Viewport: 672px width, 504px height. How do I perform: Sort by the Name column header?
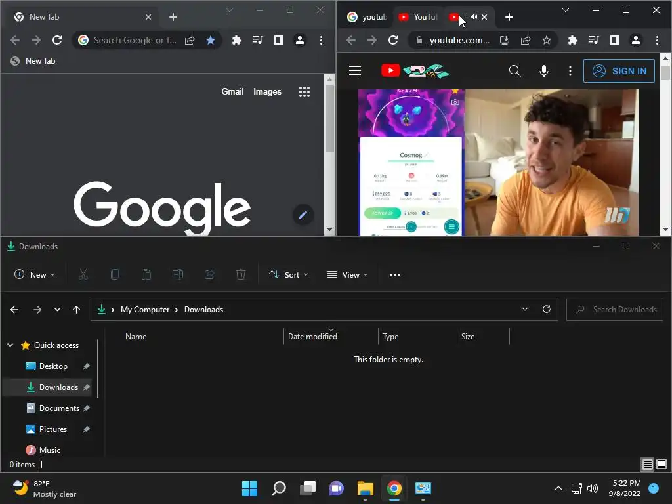click(x=135, y=337)
